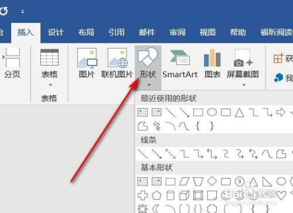The height and width of the screenshot is (213, 293).
Task: Click the 屏幕截图 screenshot camera icon
Action: coord(243,58)
